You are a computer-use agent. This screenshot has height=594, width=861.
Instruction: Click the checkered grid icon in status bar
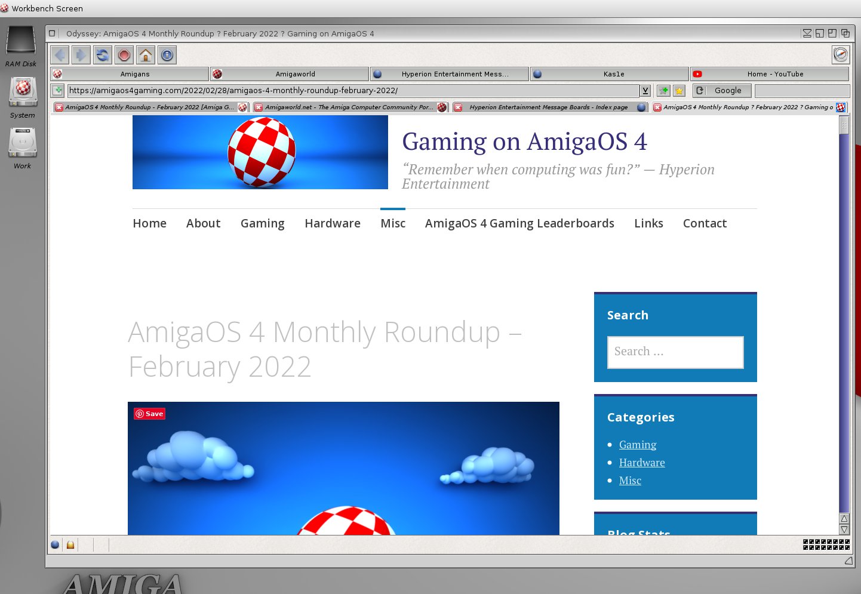[826, 544]
